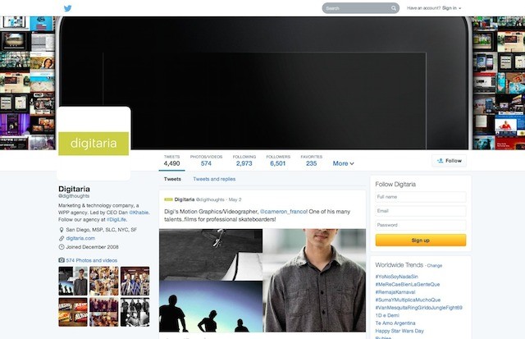Viewport: 525px width, 339px height.
Task: Select the Tweets tab
Action: [172, 178]
